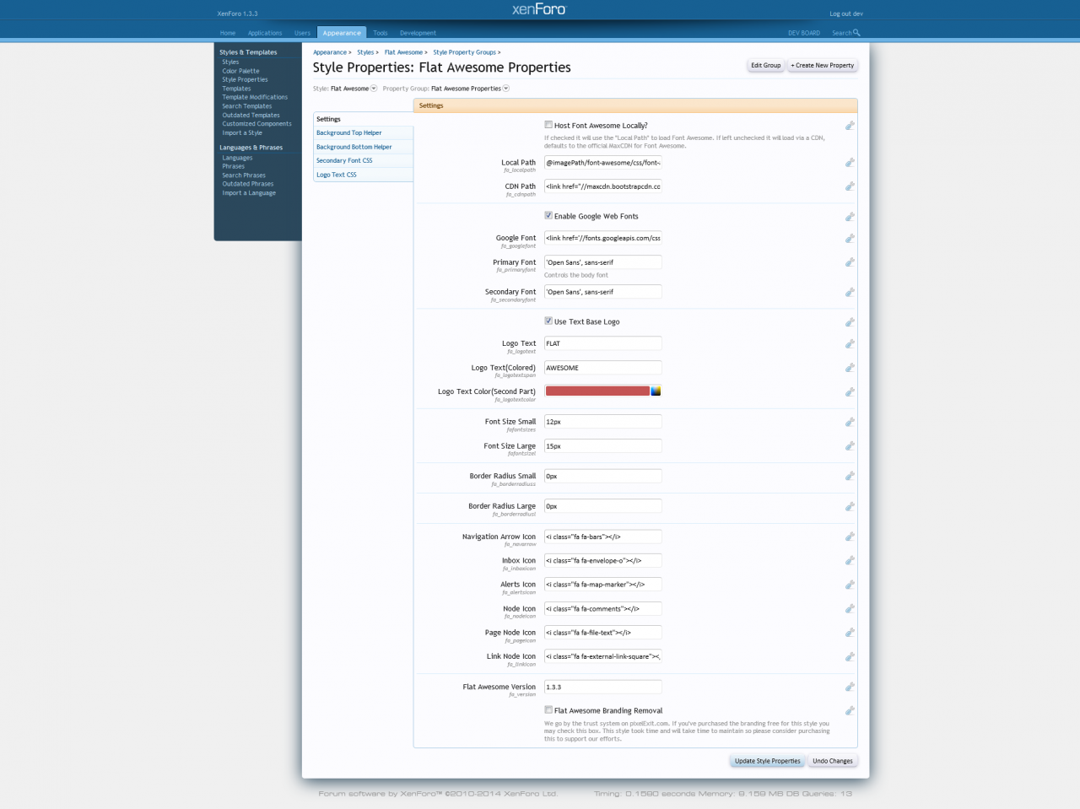Screen dimensions: 1080x809
Task: Toggle Enable Google Web Fonts checkbox
Action: [x=548, y=216]
